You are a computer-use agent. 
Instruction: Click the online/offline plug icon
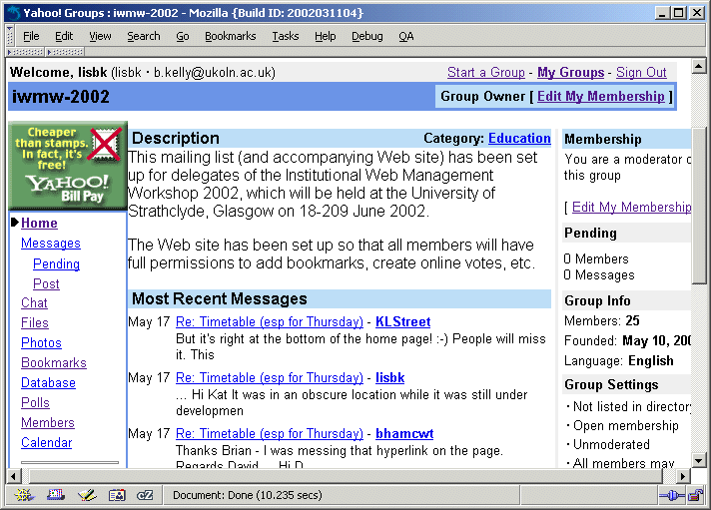click(671, 495)
